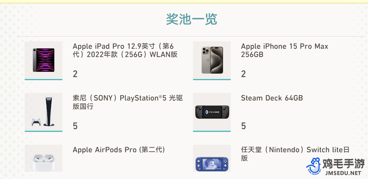Click the 奖池一览 heading
The height and width of the screenshot is (179, 368).
[x=191, y=19]
